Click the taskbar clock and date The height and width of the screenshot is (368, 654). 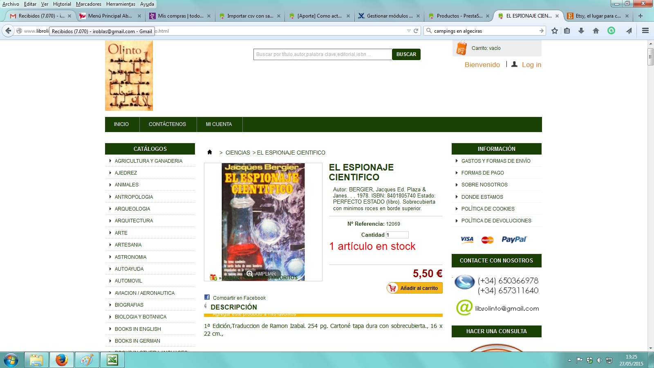(x=631, y=360)
